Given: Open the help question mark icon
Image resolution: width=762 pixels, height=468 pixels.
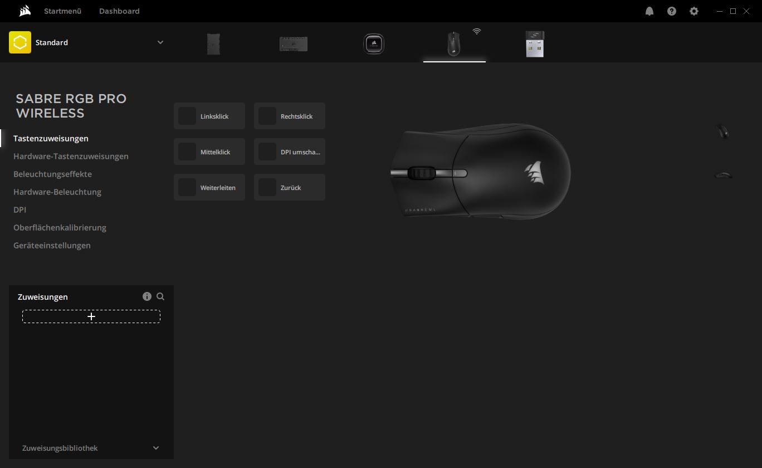Looking at the screenshot, I should tap(672, 11).
